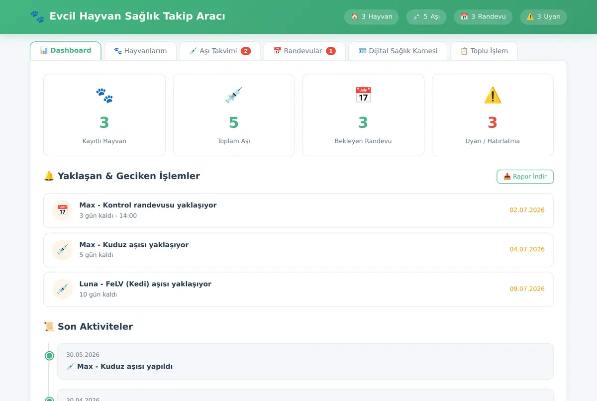
Task: Click the warning triangle on the Uyarı / Hatırlatma card
Action: pos(493,95)
